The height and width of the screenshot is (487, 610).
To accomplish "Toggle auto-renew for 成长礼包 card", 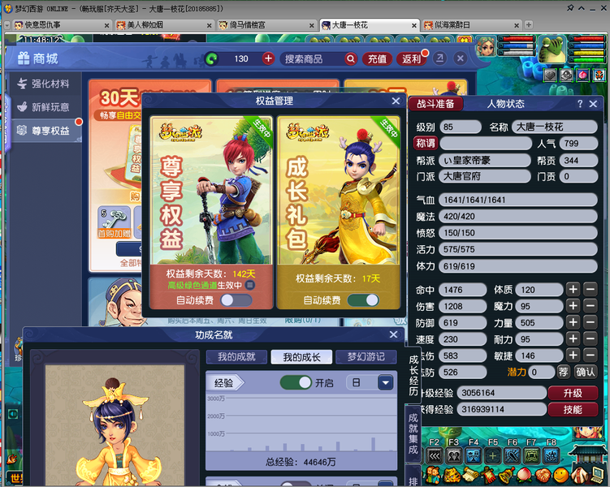I will [x=363, y=300].
